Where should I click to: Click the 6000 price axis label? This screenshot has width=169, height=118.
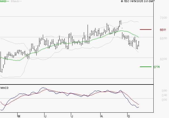(163, 59)
